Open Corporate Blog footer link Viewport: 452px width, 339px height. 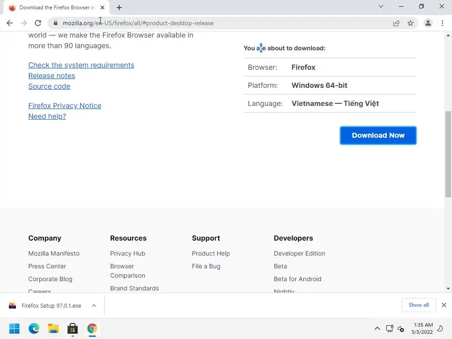(50, 279)
